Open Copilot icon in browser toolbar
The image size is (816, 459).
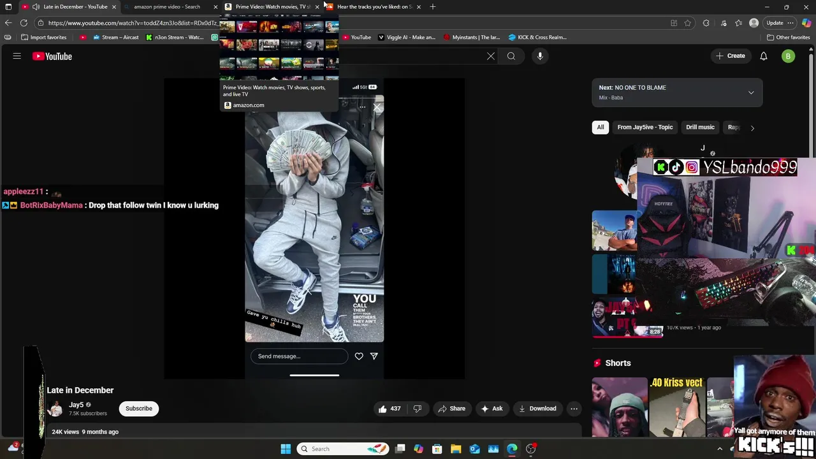click(806, 23)
